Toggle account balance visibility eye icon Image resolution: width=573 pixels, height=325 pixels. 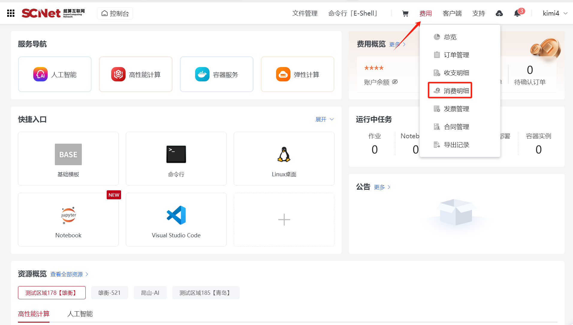(395, 82)
